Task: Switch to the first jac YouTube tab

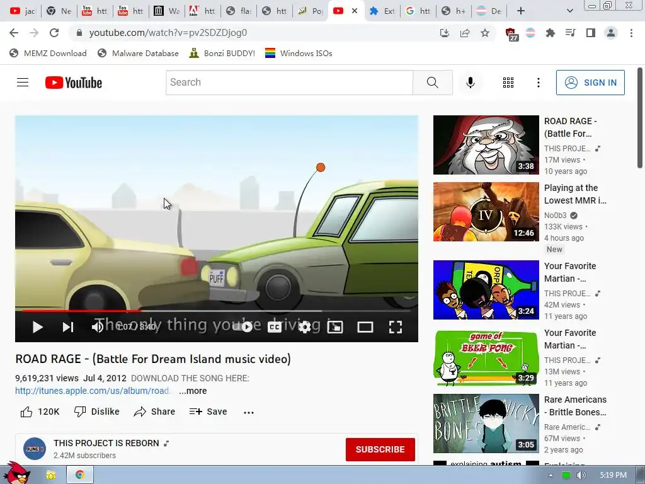Action: pos(22,11)
